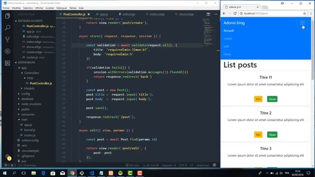Image resolution: width=315 pixels, height=177 pixels.
Task: Switch to VS Code on the taskbar
Action: [92, 173]
